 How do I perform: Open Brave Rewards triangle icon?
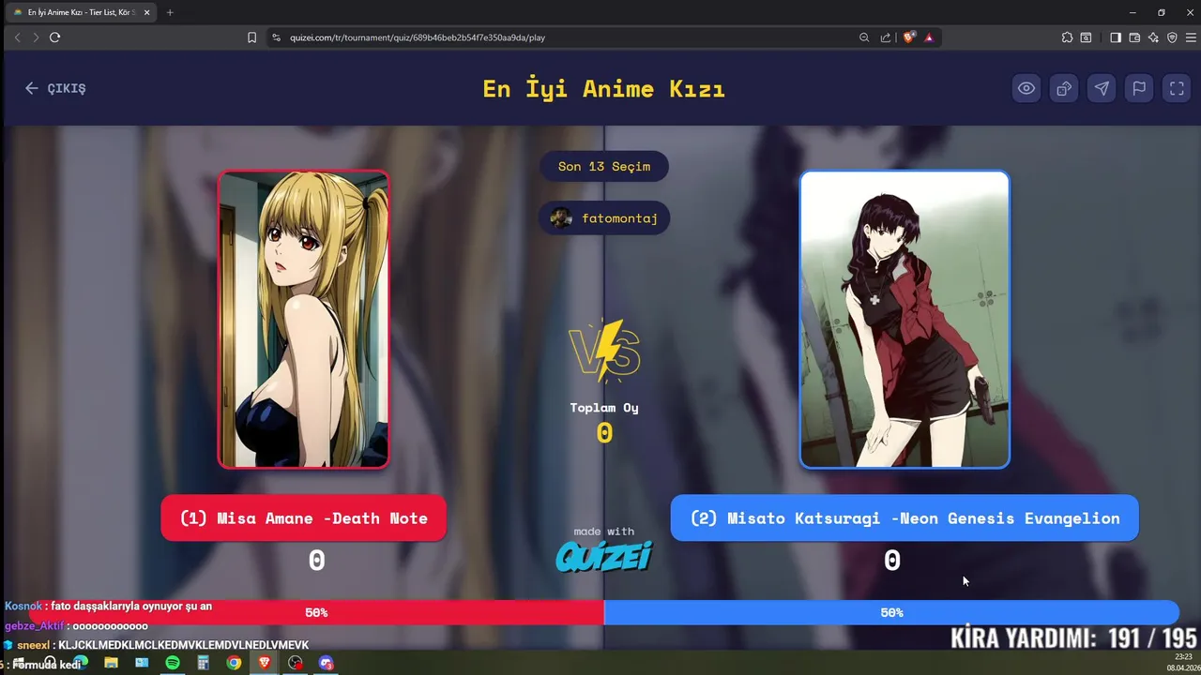click(929, 37)
